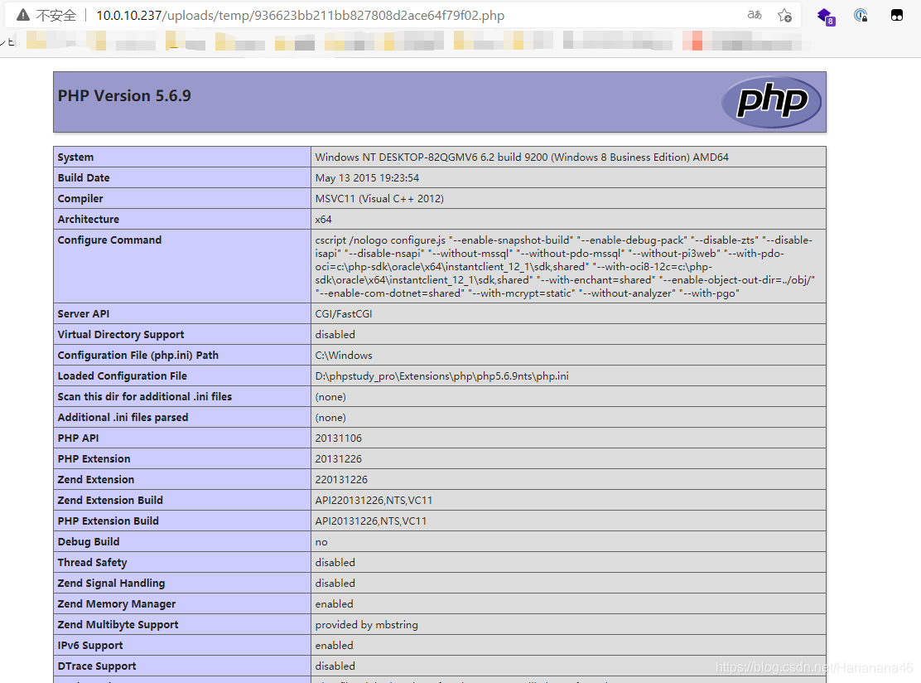Screen dimensions: 921x683
Task: Click 'Configuration File (php.ini) Path' label
Action: [138, 355]
